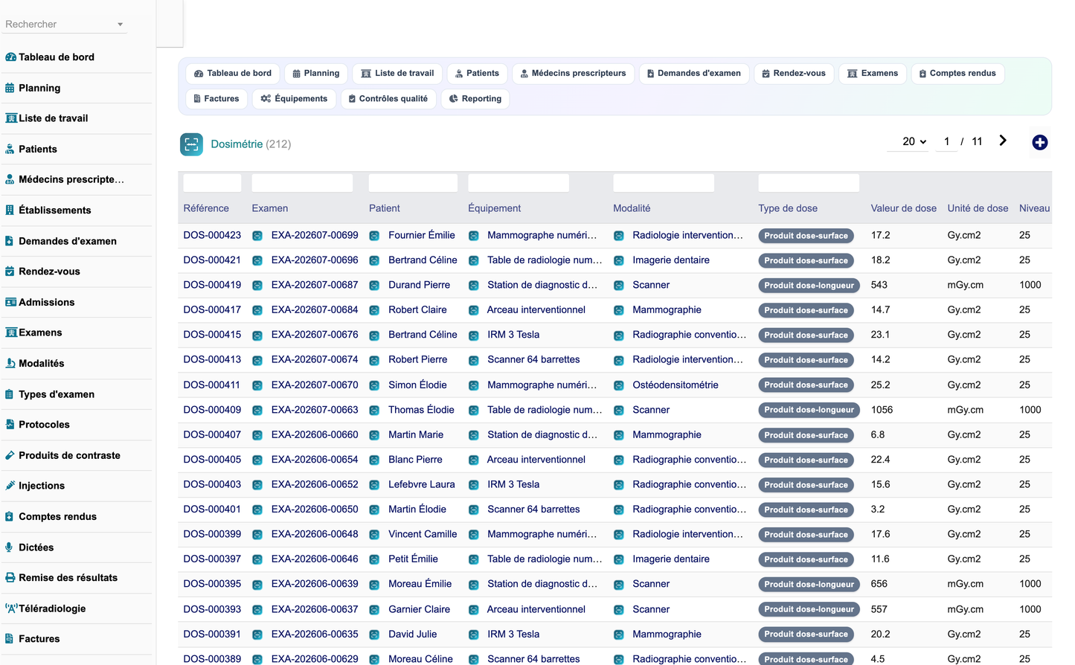Screen dimensions: 1075x665
Task: Click the modality icon beside Imagerie dentaire in DOS-000421 row
Action: tap(618, 260)
